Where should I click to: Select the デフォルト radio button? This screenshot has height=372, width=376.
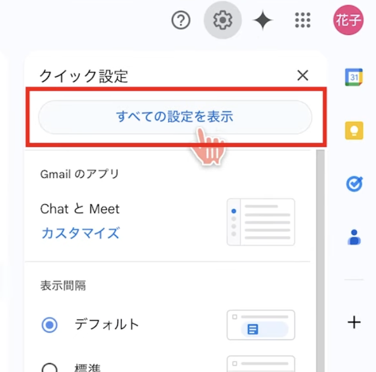point(50,325)
